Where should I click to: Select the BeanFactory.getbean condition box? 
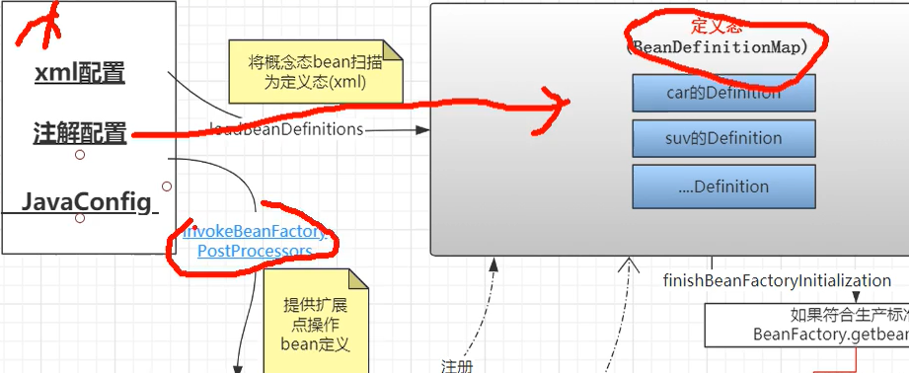tap(807, 325)
